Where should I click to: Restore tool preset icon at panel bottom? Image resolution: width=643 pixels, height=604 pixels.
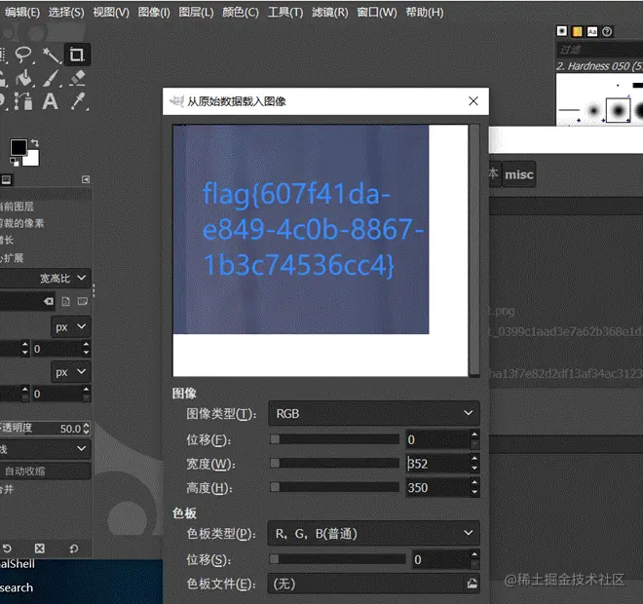pyautogui.click(x=7, y=548)
